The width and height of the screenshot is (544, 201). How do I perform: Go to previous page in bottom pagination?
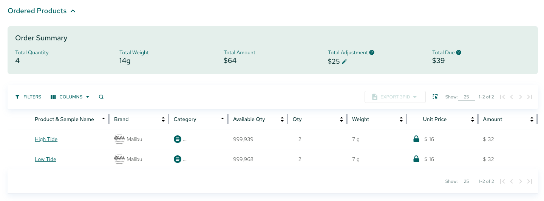512,181
